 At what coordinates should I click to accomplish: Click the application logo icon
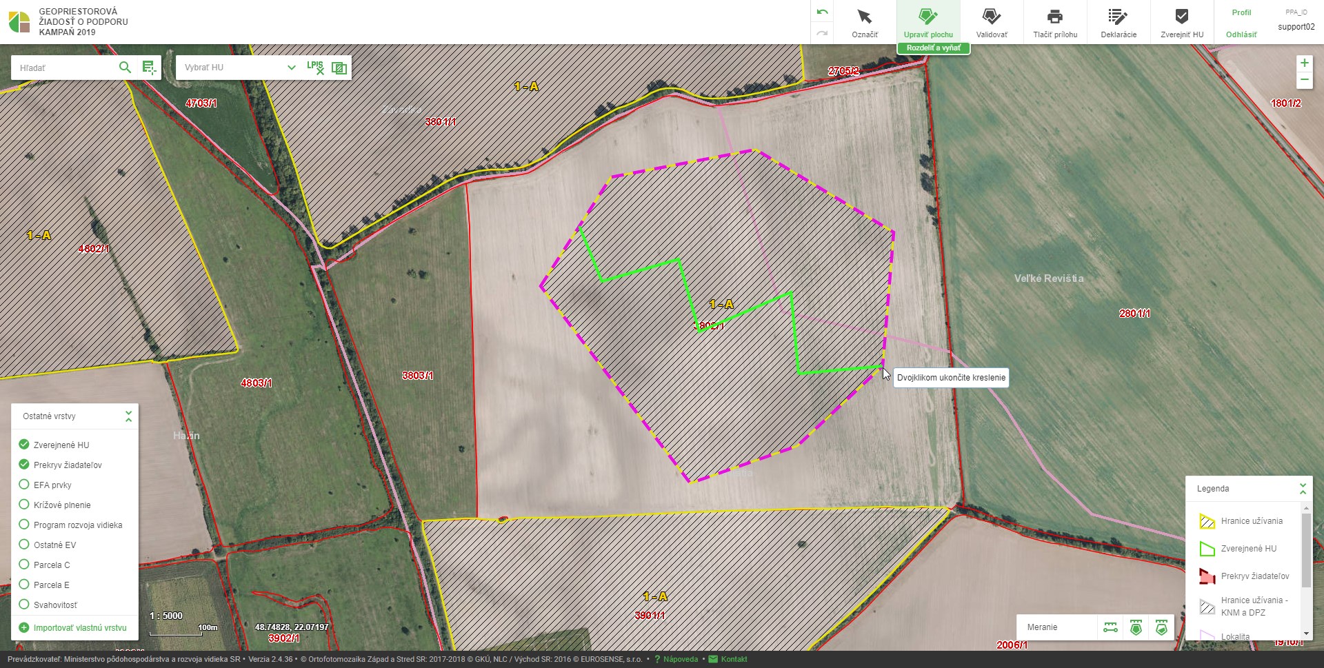point(19,22)
